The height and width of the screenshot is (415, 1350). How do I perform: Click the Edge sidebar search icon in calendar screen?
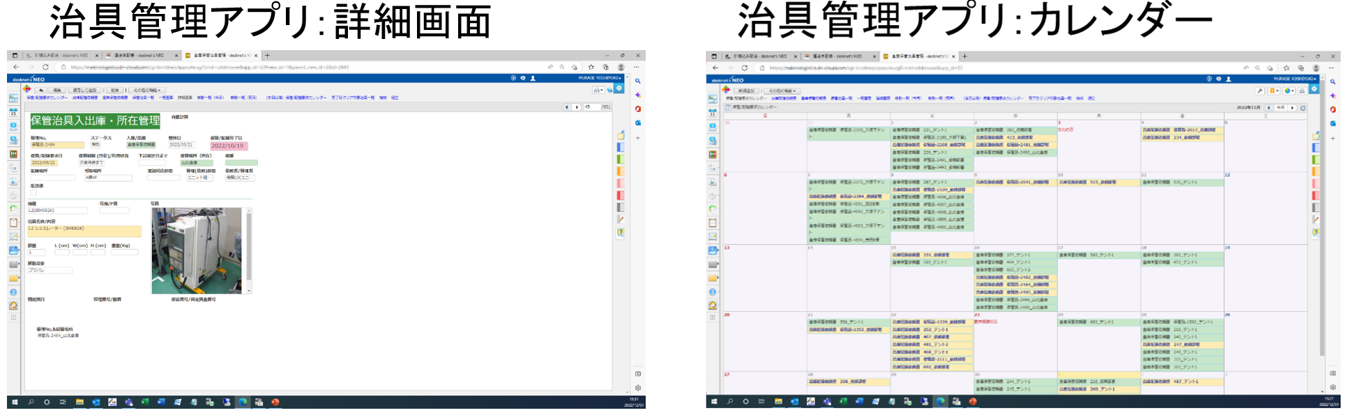click(x=1333, y=82)
